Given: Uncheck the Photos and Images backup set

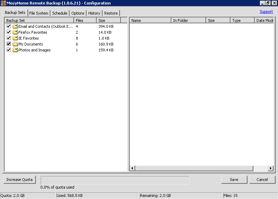Looking at the screenshot, I should [8, 50].
